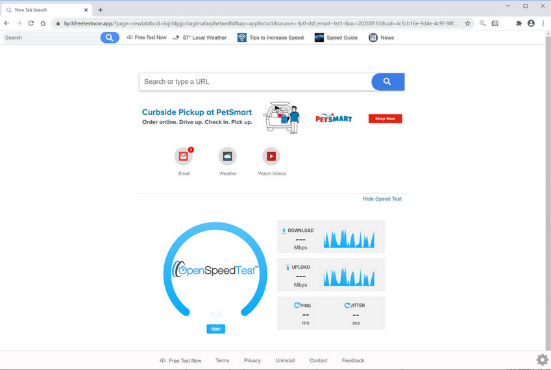Bookmark this page with star icon

click(x=467, y=23)
